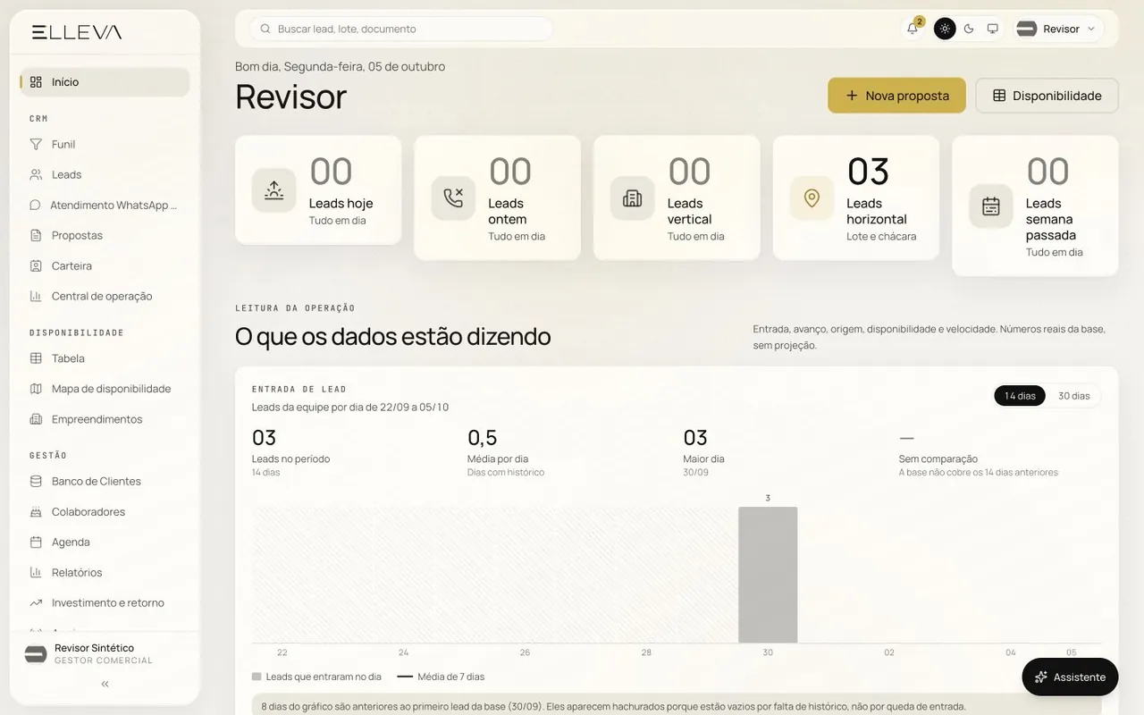The height and width of the screenshot is (715, 1144).
Task: Open the Propostas document icon
Action: pyautogui.click(x=36, y=235)
